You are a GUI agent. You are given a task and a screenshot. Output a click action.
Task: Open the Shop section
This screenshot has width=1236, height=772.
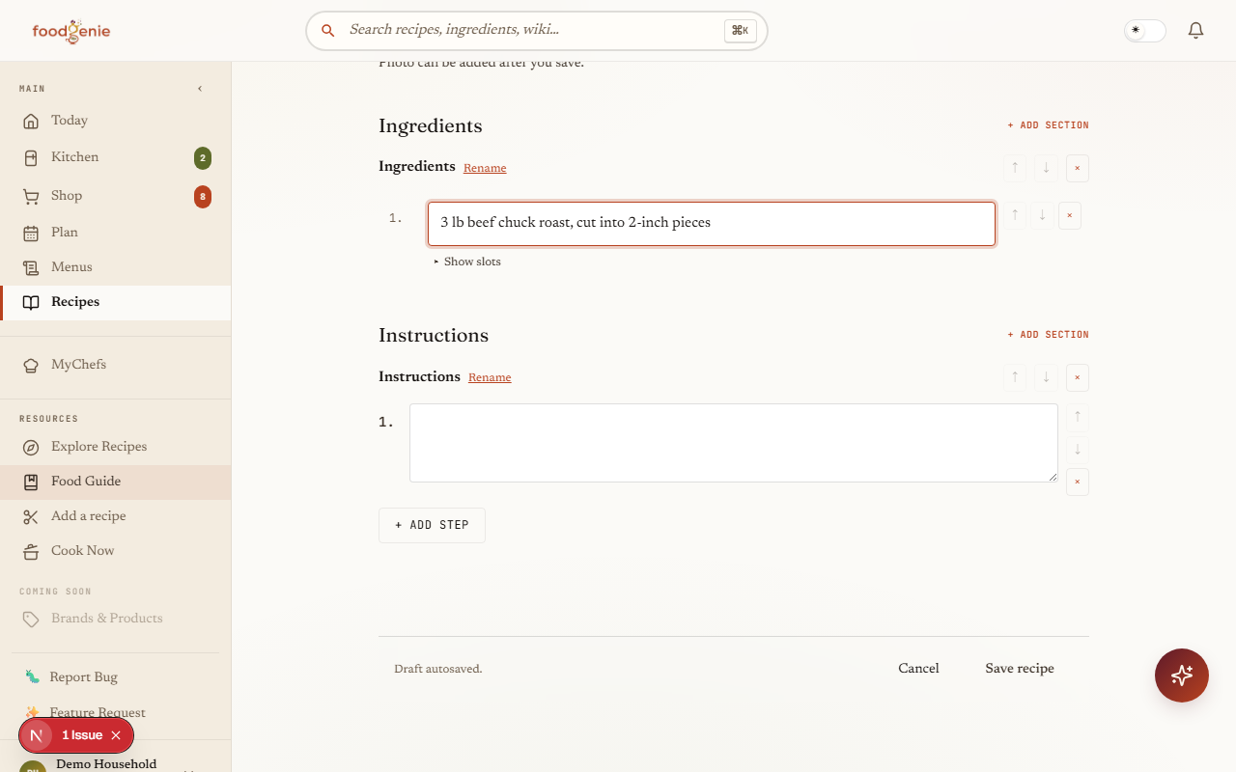point(116,196)
